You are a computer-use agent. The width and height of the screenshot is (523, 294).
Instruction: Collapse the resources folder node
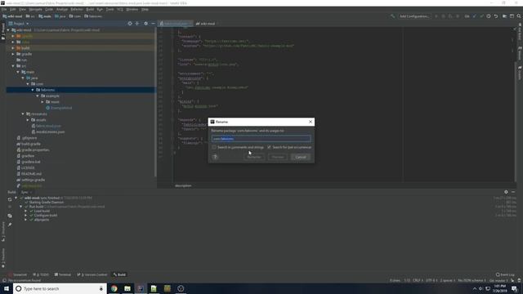(x=23, y=114)
